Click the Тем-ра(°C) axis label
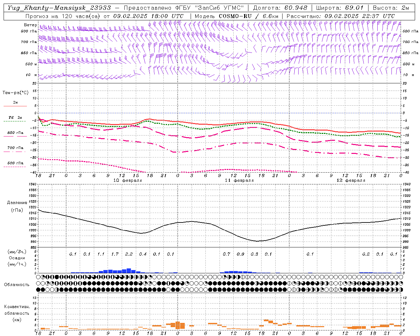This screenshot has height=336, width=420. click(15, 93)
